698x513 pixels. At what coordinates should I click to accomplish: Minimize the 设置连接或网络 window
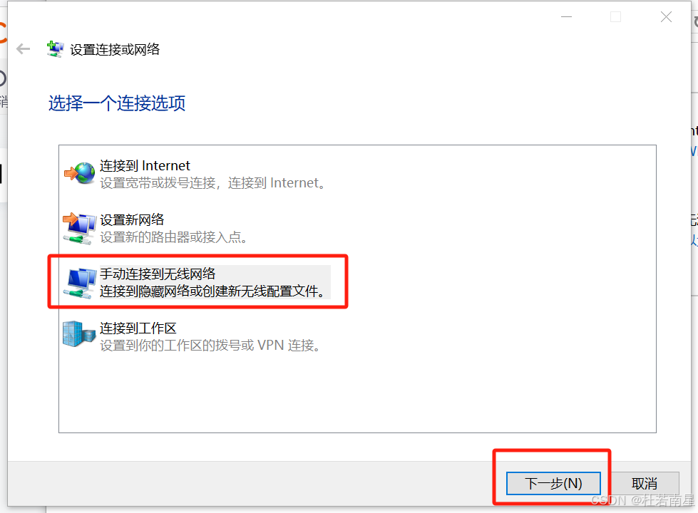pos(566,17)
